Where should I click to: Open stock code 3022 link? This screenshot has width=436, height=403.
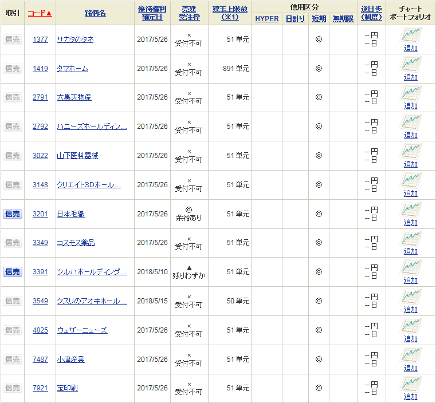click(40, 156)
